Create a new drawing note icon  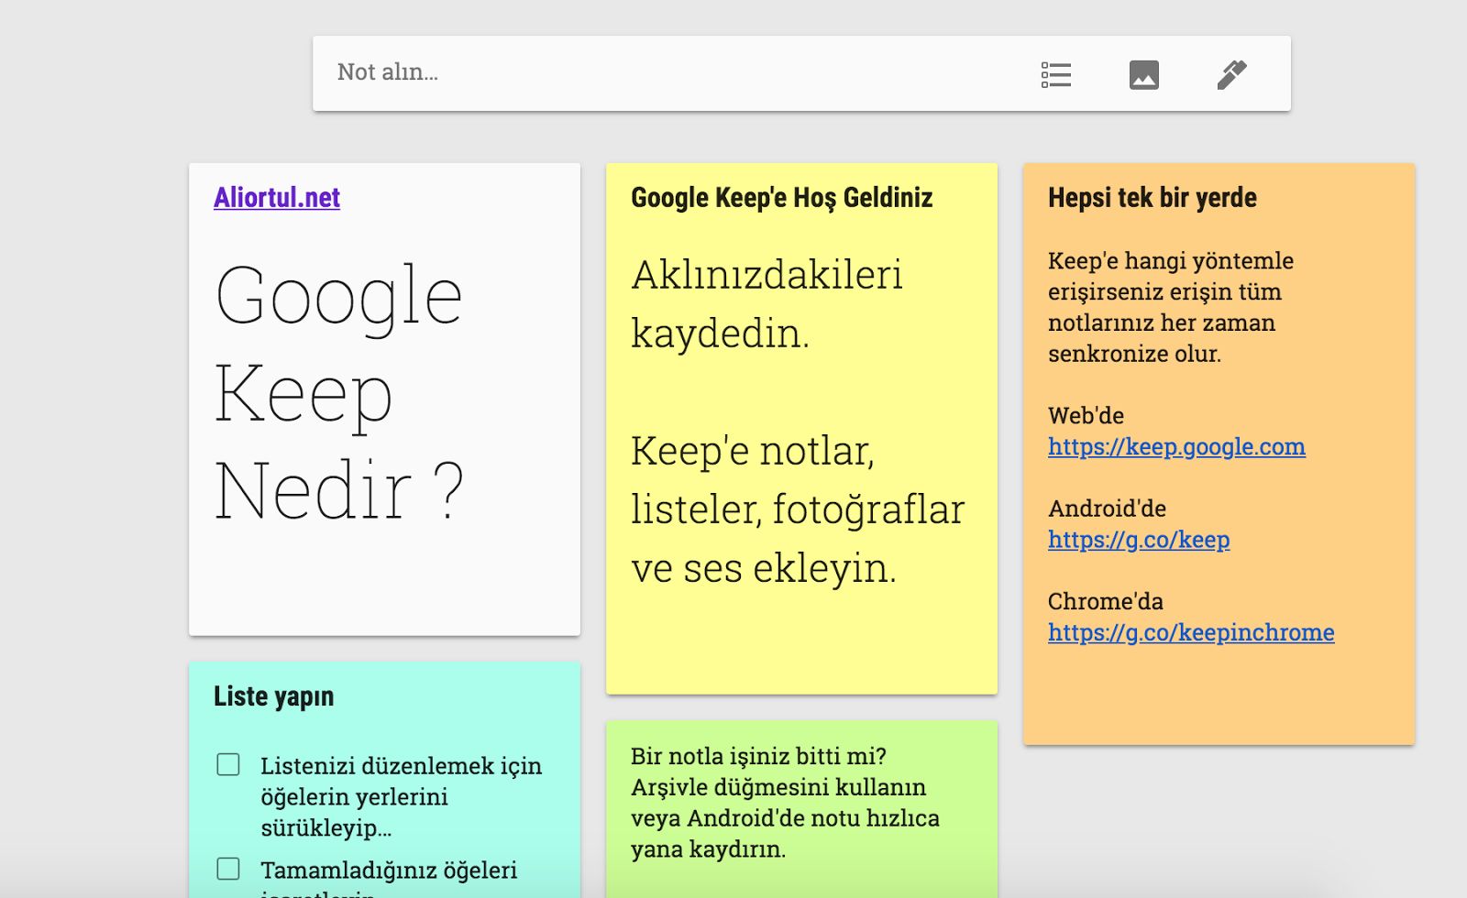pos(1231,74)
